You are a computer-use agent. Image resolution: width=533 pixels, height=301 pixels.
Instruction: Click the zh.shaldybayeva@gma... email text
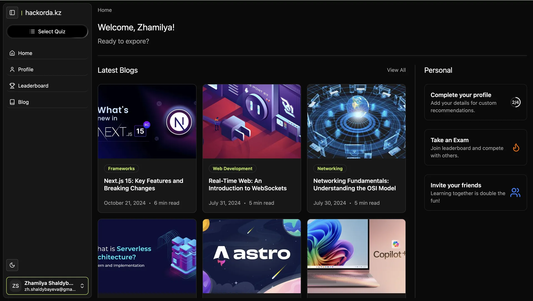click(50, 289)
